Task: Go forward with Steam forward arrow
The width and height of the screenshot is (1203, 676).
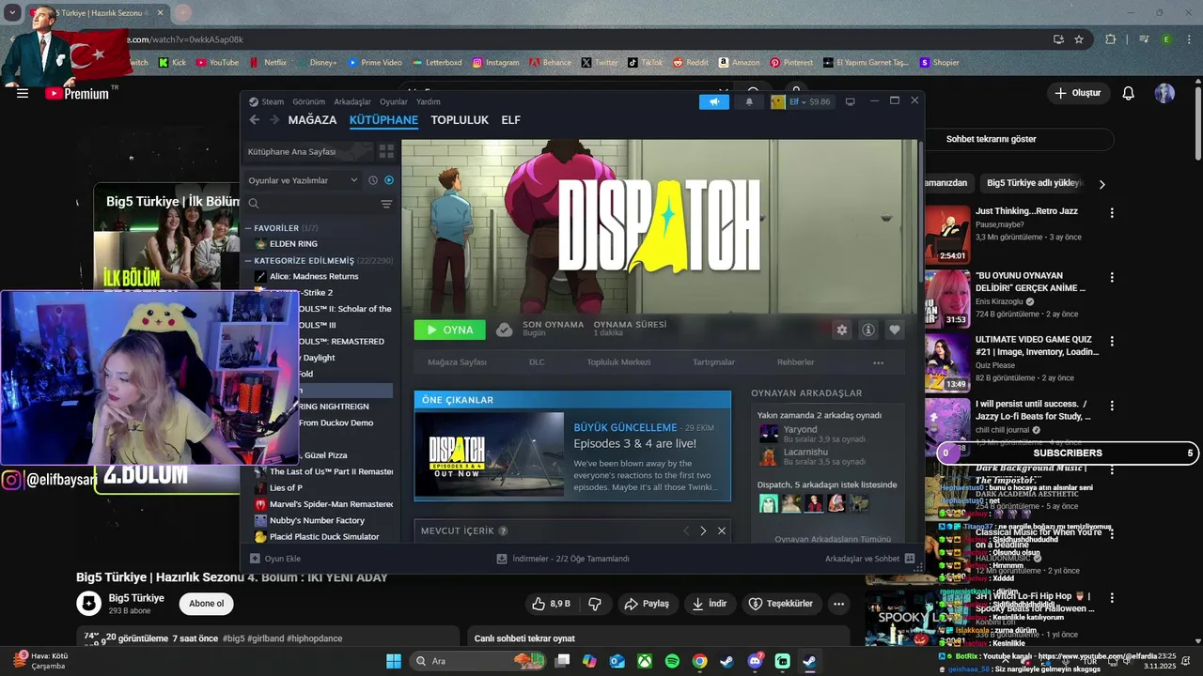Action: point(274,119)
